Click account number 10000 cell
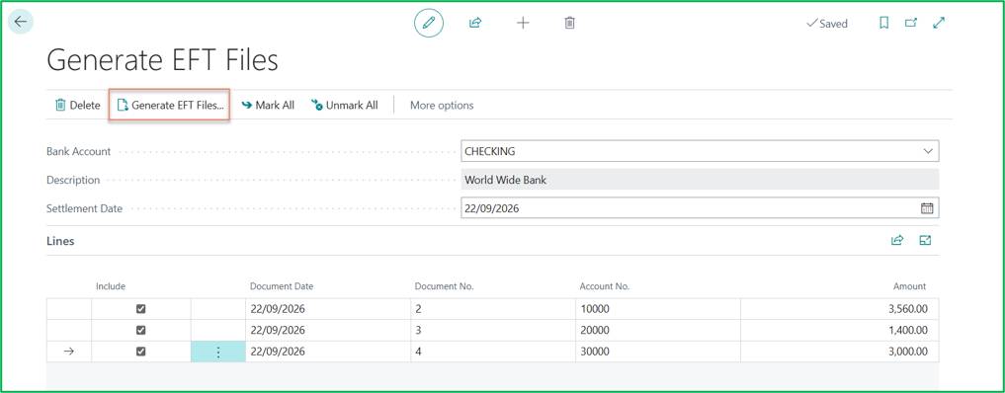Image resolution: width=1005 pixels, height=393 pixels. coord(658,309)
